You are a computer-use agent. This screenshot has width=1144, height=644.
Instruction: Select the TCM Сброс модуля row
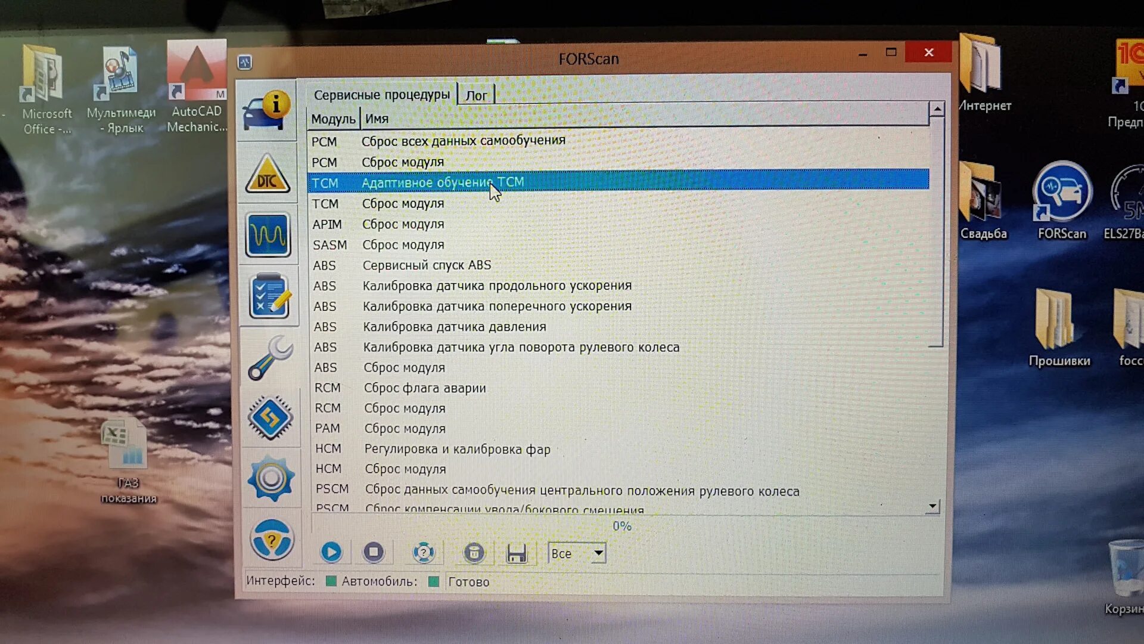618,203
